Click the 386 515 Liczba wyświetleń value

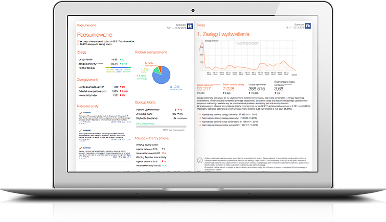pos(259,88)
